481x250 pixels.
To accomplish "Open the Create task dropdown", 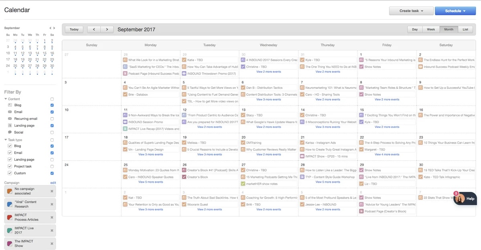I will pyautogui.click(x=411, y=11).
